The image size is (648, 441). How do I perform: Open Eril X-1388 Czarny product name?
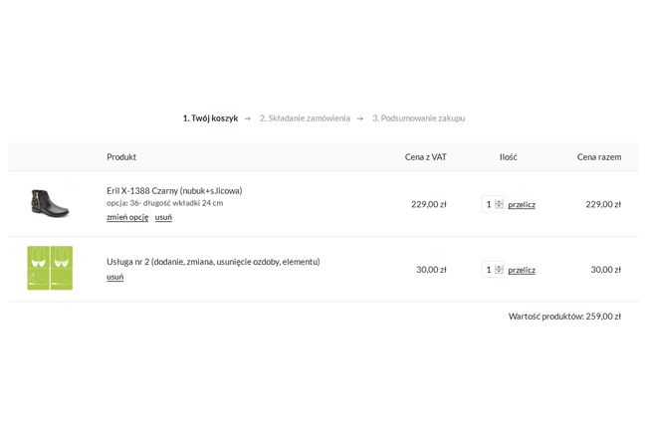174,190
